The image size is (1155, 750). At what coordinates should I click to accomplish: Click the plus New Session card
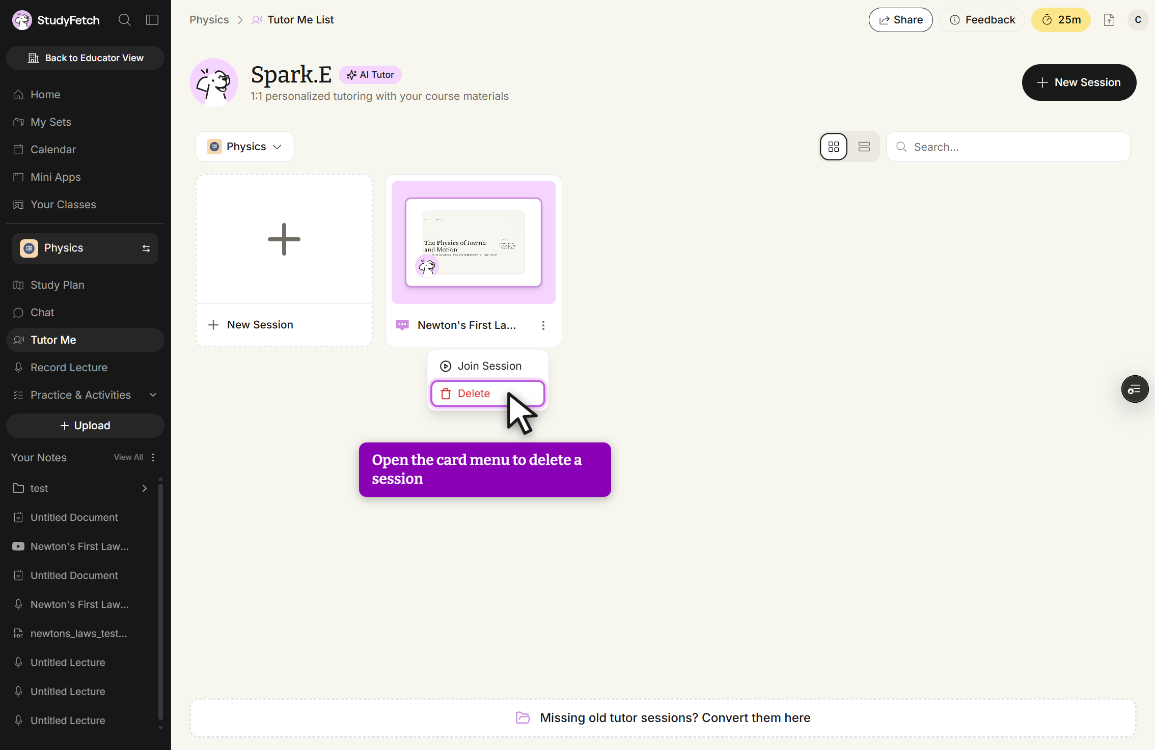(x=284, y=239)
